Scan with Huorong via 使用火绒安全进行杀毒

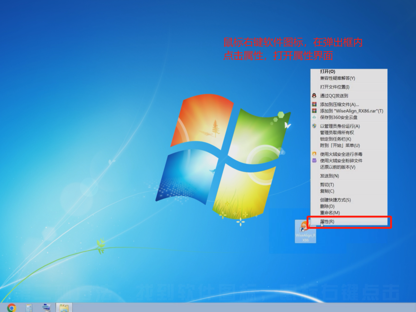point(341,154)
